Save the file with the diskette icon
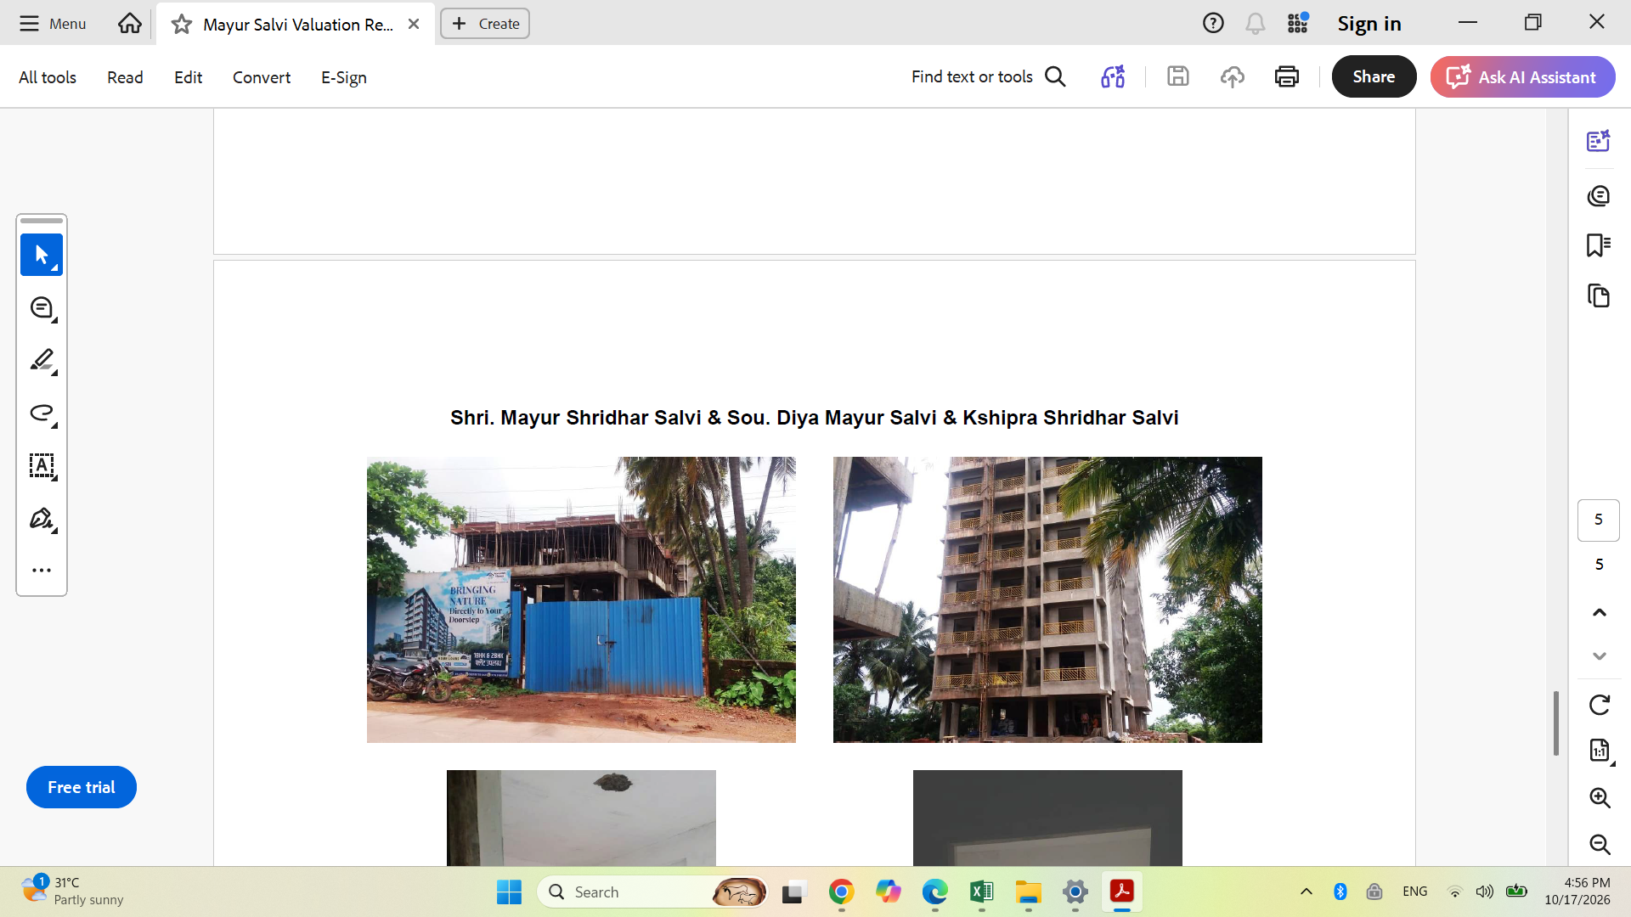Image resolution: width=1631 pixels, height=917 pixels. tap(1178, 76)
